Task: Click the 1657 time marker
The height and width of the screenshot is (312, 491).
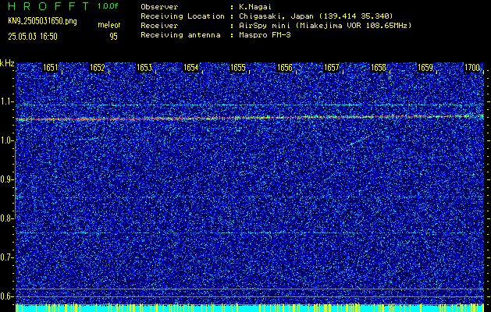Action: pos(331,68)
